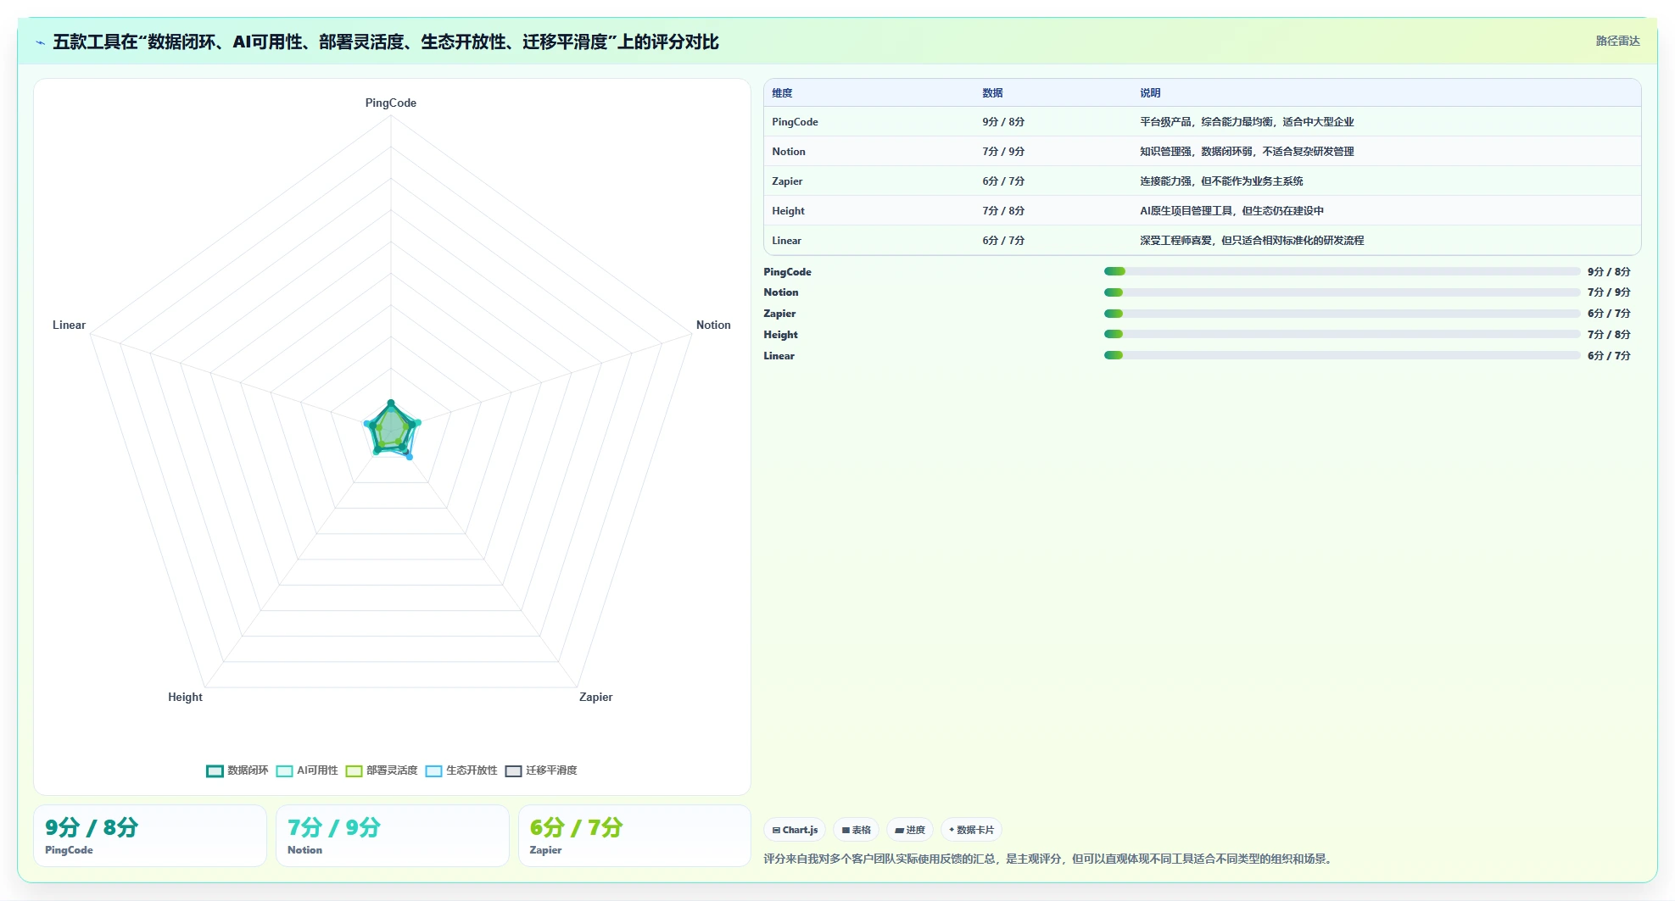
Task: Click 6分 / 7分 in the table's Zapier row
Action: (x=1003, y=181)
